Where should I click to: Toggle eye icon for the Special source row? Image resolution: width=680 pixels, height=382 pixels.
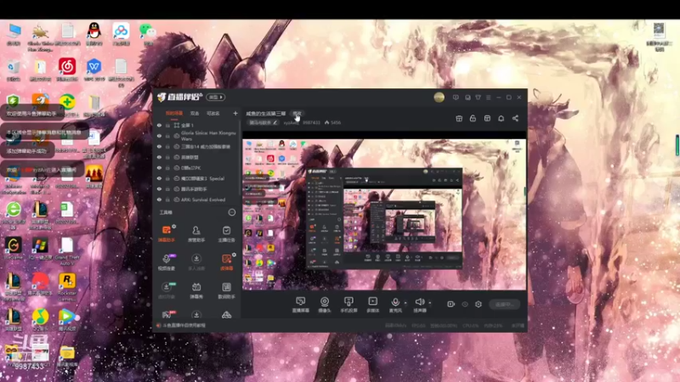(159, 178)
